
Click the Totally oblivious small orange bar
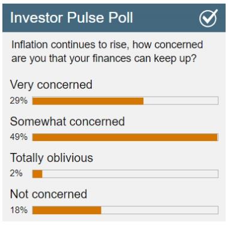coord(37,174)
